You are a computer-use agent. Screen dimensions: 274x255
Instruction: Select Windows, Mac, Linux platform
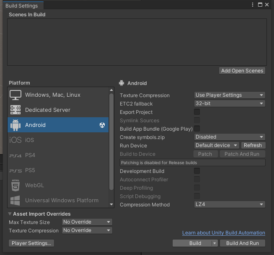[x=58, y=95]
